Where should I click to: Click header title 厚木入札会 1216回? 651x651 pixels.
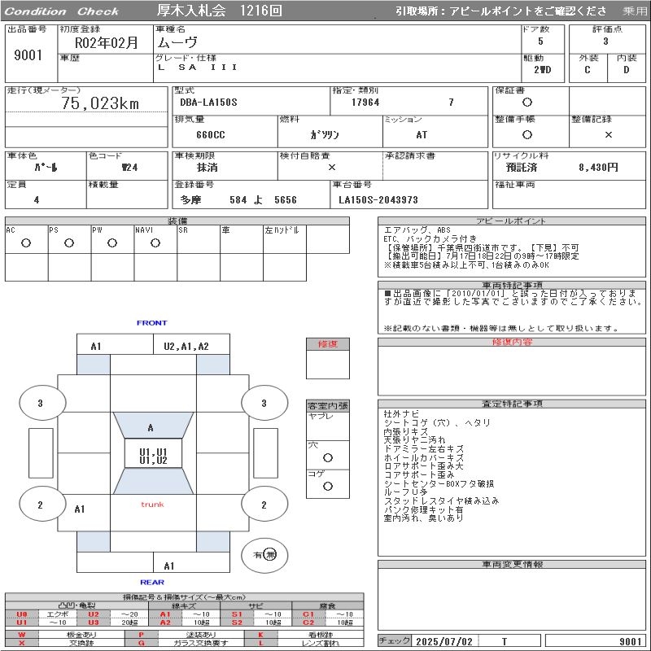219,10
